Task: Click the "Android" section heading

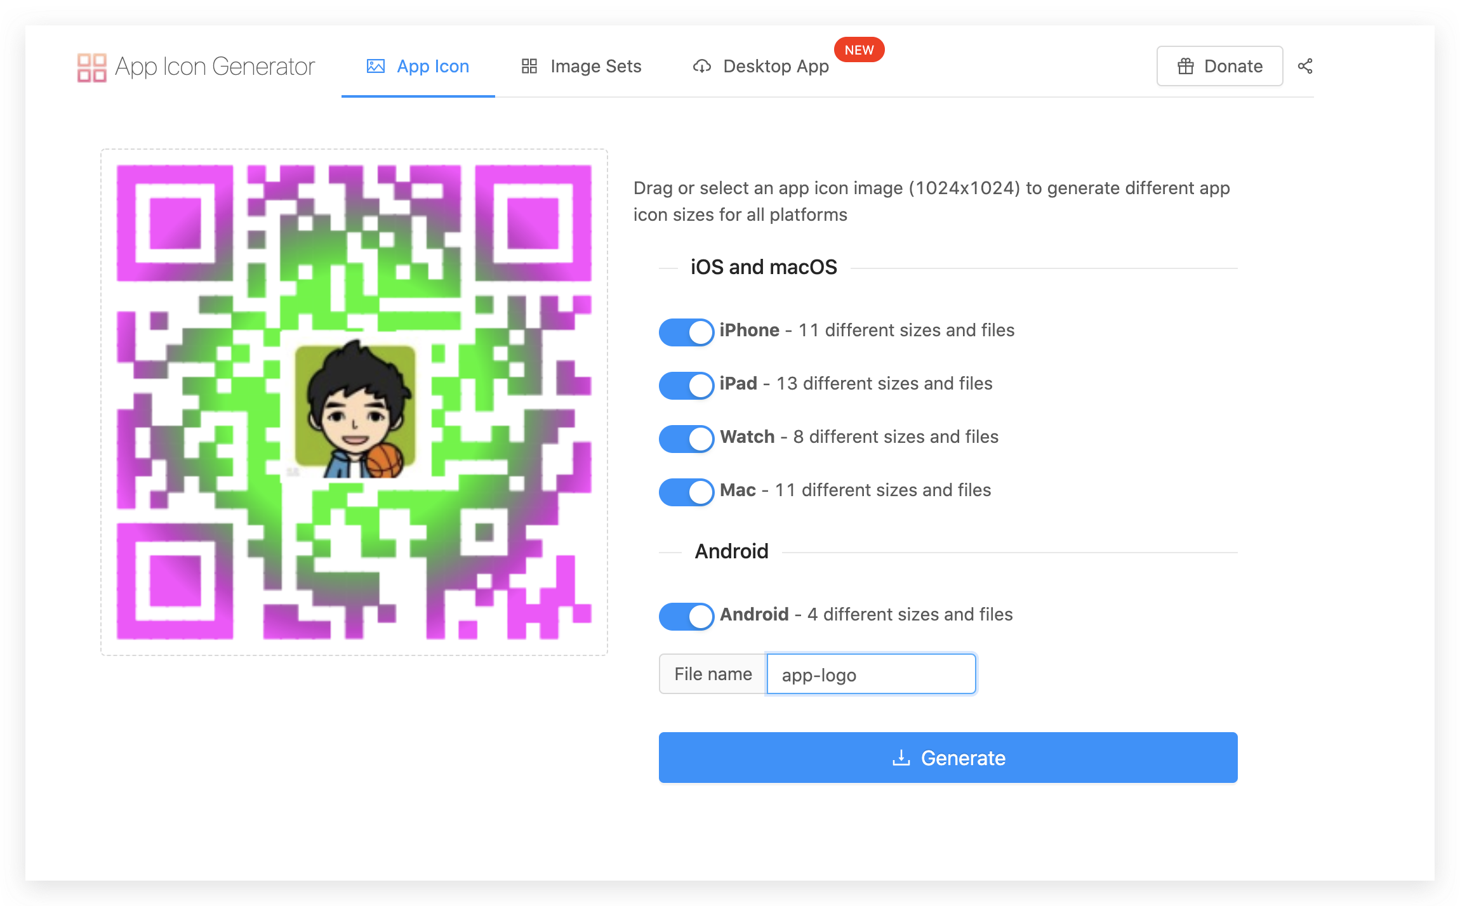Action: [731, 551]
